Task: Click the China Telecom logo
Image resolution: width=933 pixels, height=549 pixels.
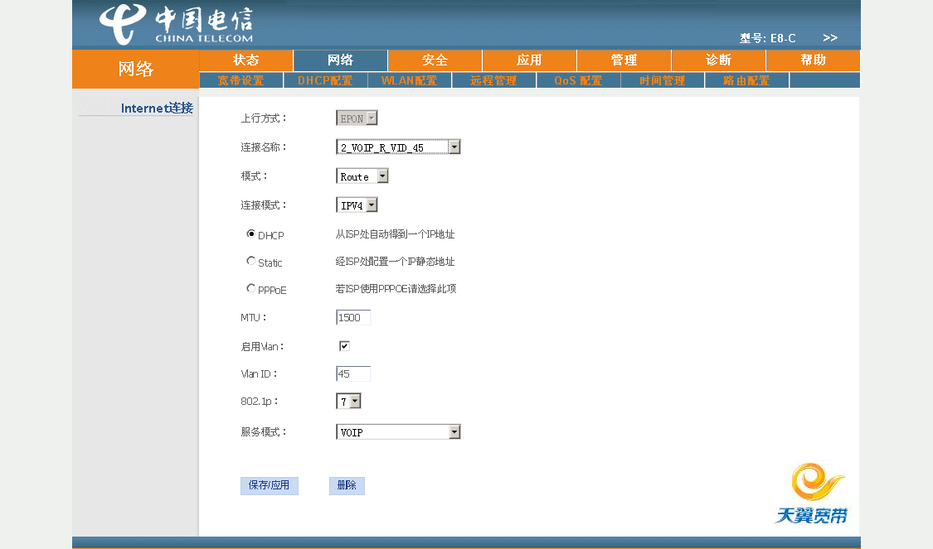Action: tap(176, 24)
